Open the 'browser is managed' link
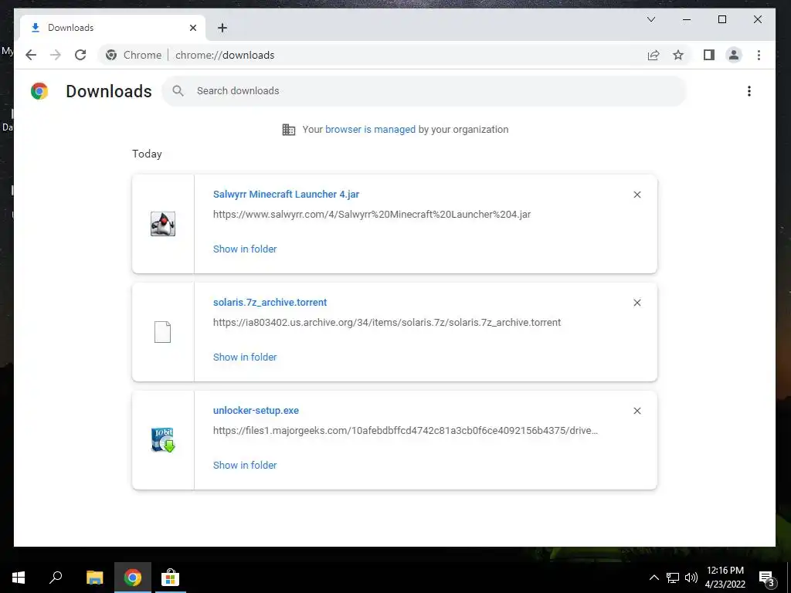 [370, 129]
